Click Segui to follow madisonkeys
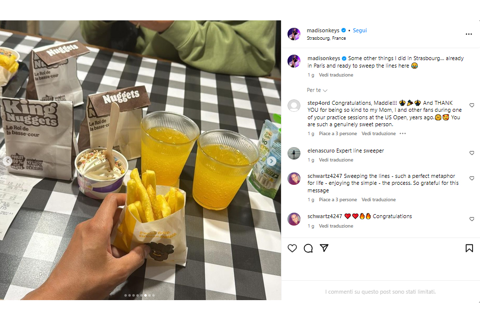 (x=360, y=30)
